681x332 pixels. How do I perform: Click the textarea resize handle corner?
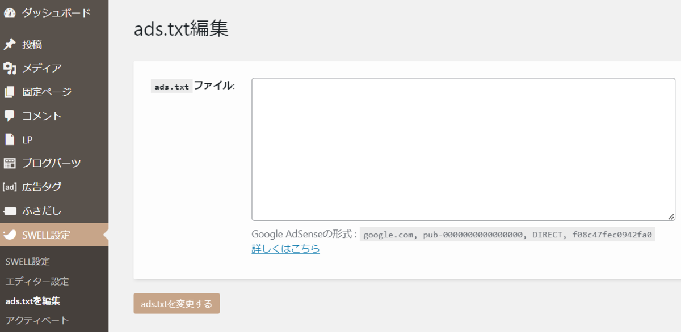pos(671,217)
